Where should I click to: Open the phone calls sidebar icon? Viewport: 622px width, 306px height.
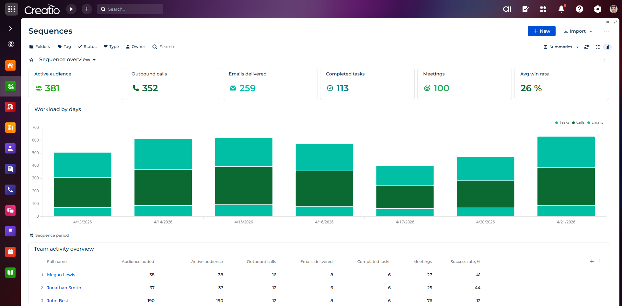pos(10,190)
